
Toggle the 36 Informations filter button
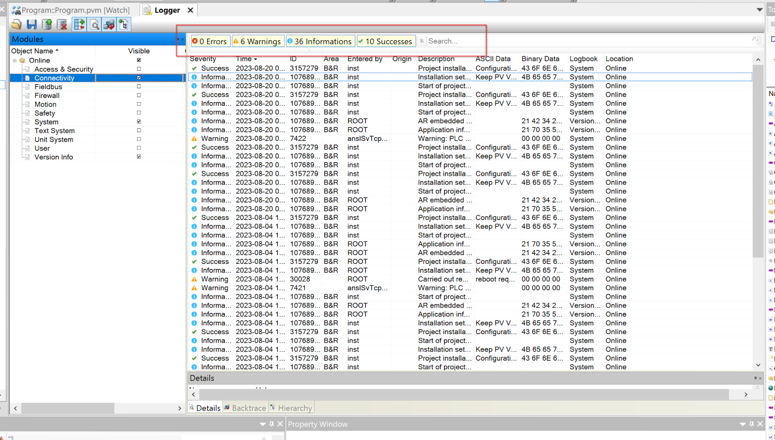click(x=320, y=42)
